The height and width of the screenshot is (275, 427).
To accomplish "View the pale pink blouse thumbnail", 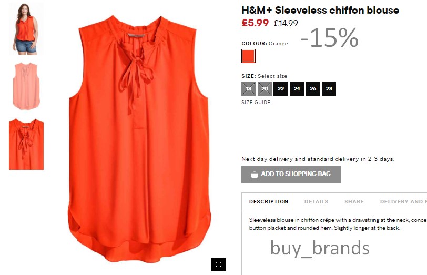I will (x=26, y=86).
